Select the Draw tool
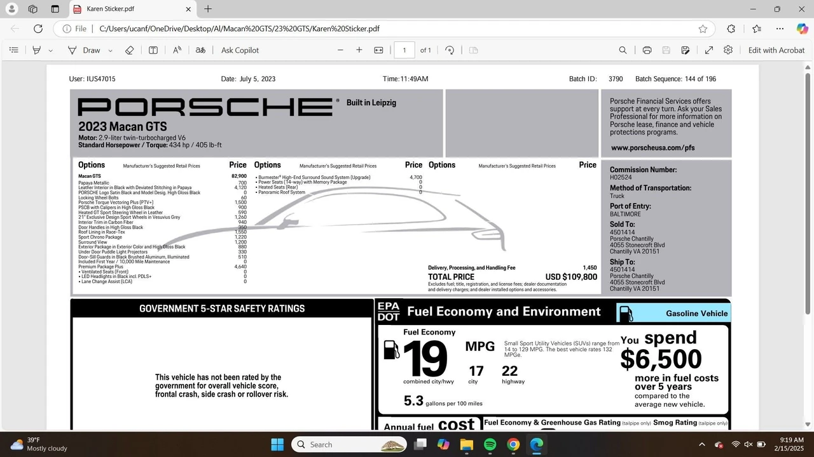The width and height of the screenshot is (814, 457). (x=84, y=50)
